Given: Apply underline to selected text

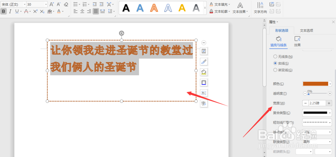Looking at the screenshot, I should pos(17,11).
